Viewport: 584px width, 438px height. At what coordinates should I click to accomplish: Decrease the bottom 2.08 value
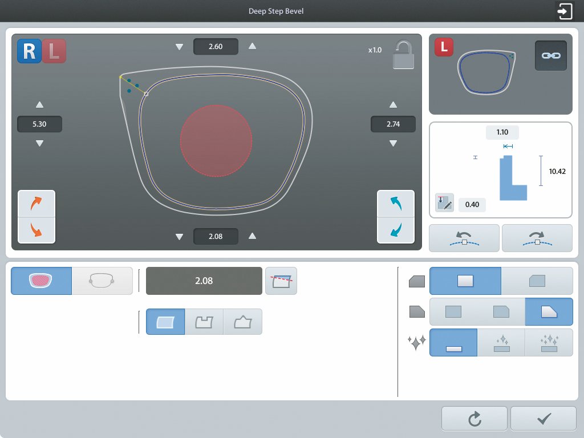point(180,236)
